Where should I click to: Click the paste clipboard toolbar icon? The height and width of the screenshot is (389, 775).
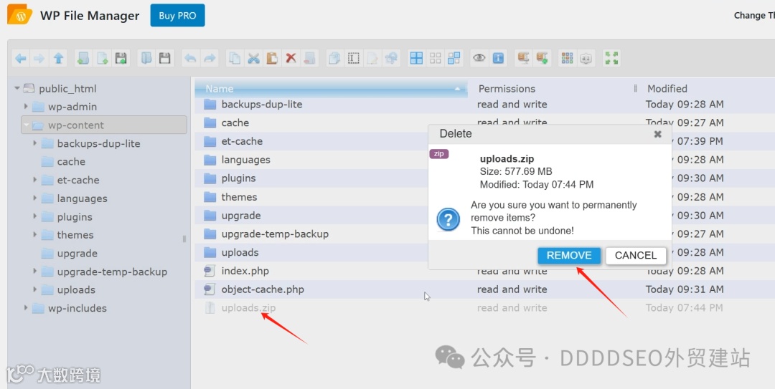click(x=272, y=58)
